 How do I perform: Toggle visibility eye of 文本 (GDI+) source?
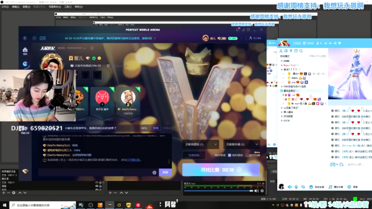pos(97,183)
